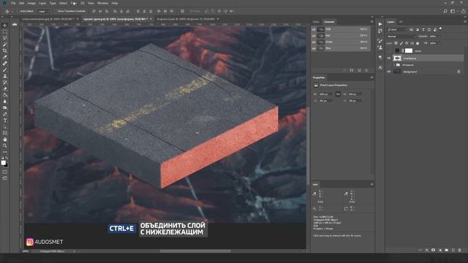Open the search icon in options bar
The height and width of the screenshot is (263, 468).
(445, 11)
